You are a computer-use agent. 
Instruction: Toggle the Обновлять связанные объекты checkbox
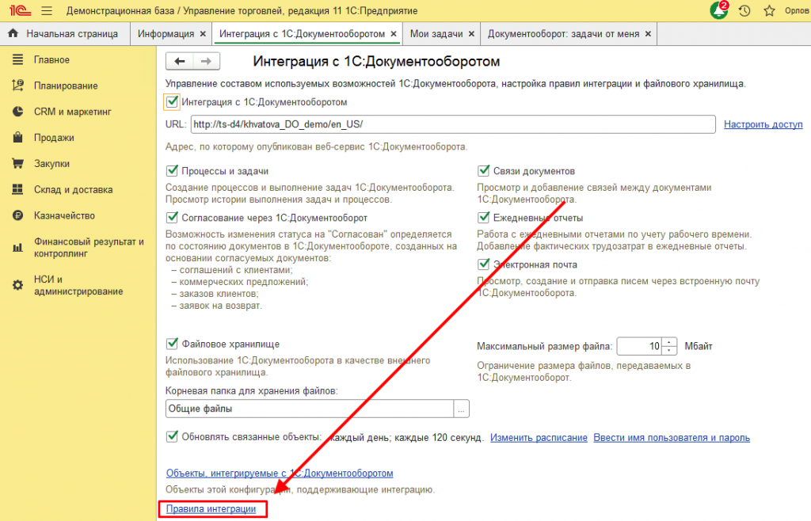point(172,436)
